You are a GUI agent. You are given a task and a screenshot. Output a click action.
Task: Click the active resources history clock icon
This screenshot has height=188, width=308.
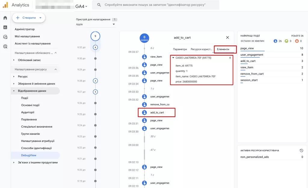[x=301, y=150]
